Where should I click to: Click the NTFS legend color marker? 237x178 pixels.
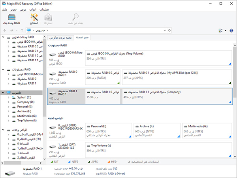coord(69,162)
